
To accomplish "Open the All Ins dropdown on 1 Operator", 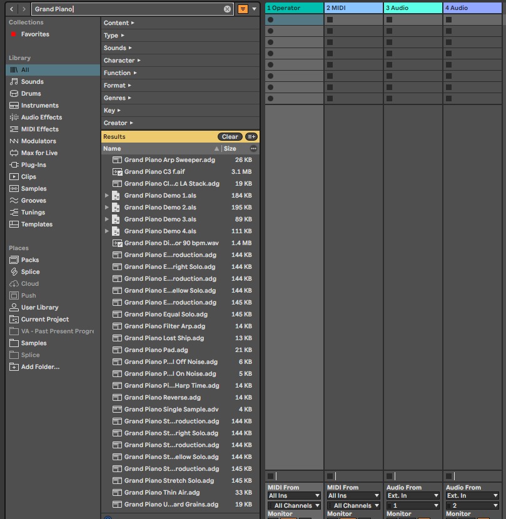I will click(x=294, y=495).
